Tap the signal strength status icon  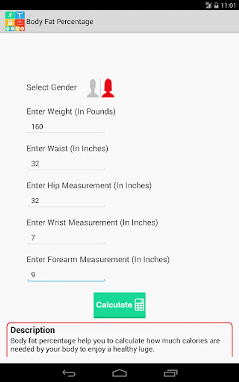click(x=208, y=5)
